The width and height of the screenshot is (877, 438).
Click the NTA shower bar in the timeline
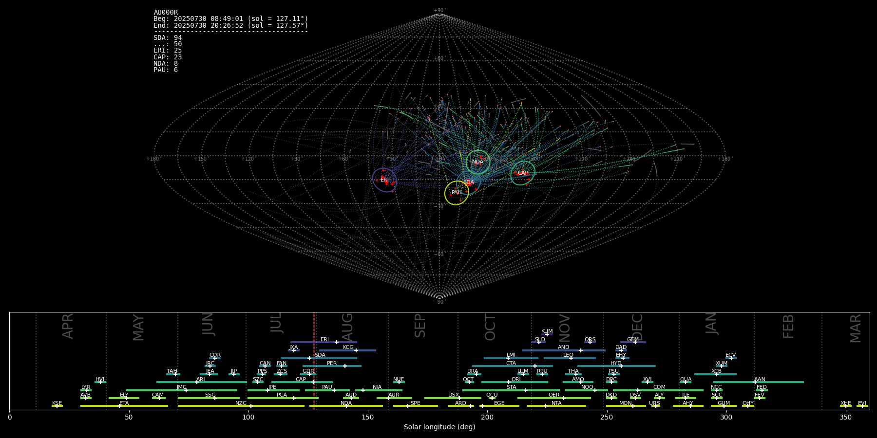556,406
